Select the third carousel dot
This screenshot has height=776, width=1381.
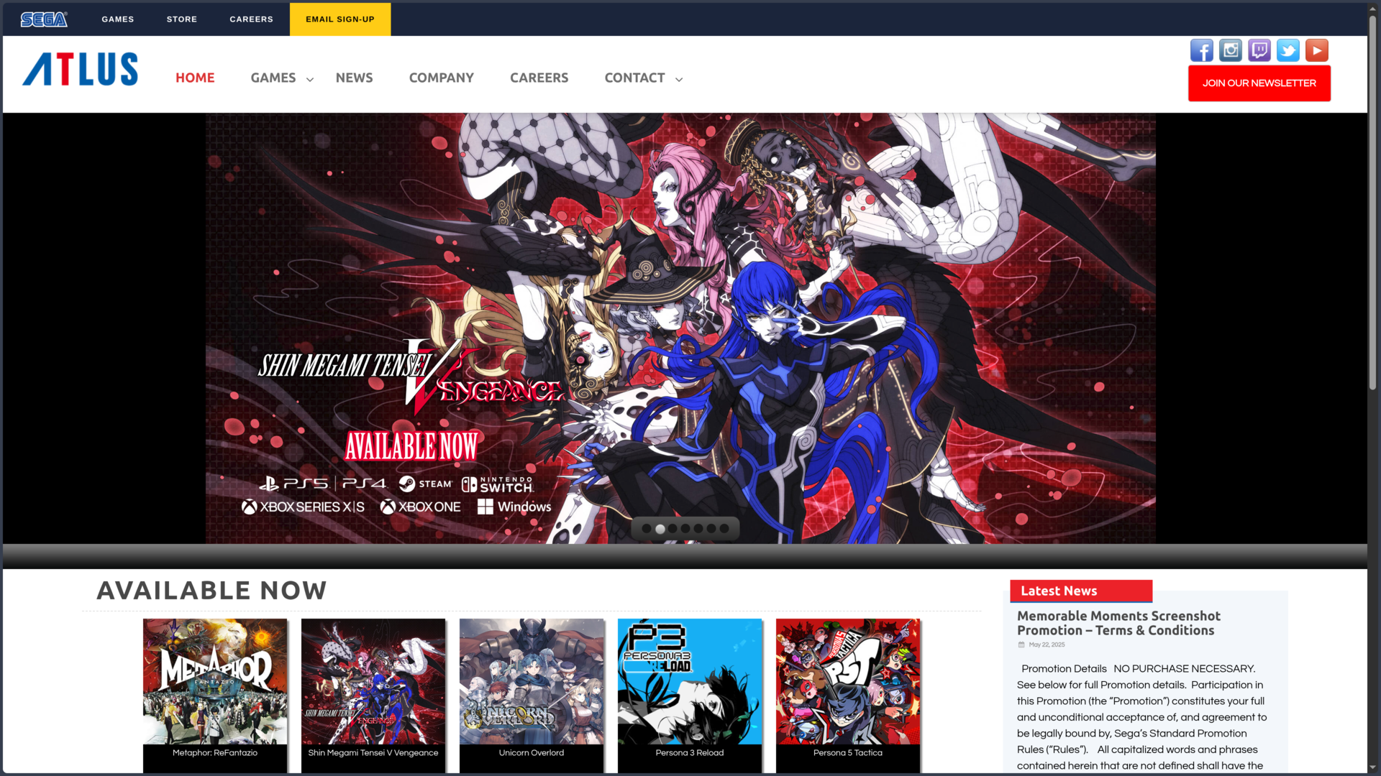pyautogui.click(x=673, y=528)
